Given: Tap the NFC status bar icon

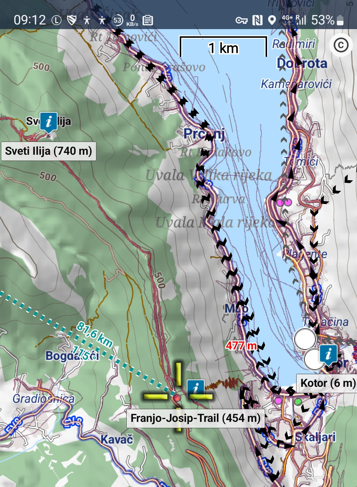Looking at the screenshot, I should (x=257, y=20).
